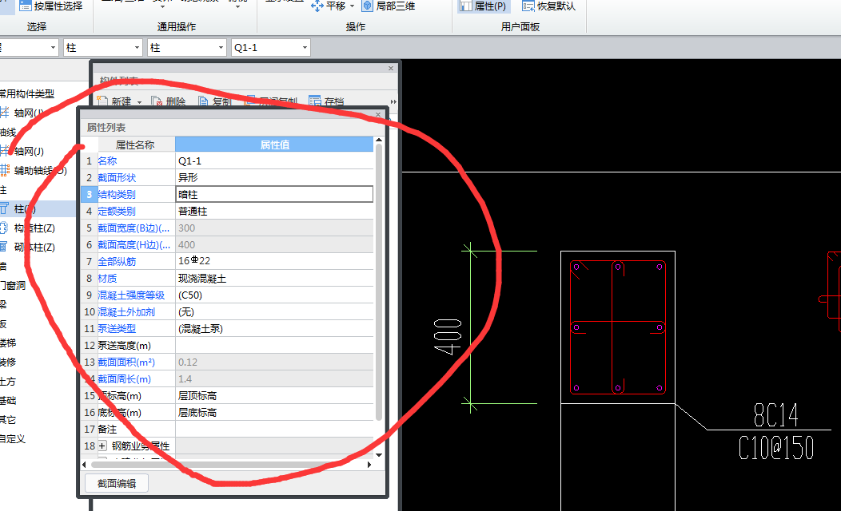Open the 自定义 category in navigation
The height and width of the screenshot is (511, 841).
click(12, 438)
